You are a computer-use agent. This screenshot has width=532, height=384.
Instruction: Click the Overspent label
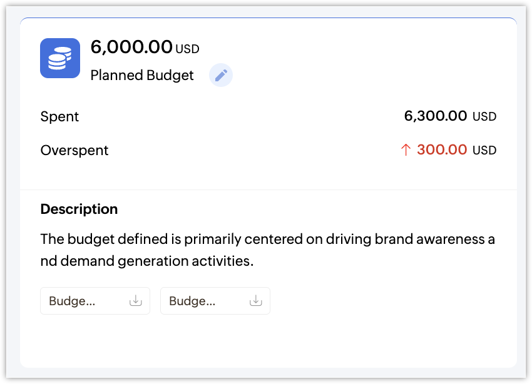pos(74,150)
